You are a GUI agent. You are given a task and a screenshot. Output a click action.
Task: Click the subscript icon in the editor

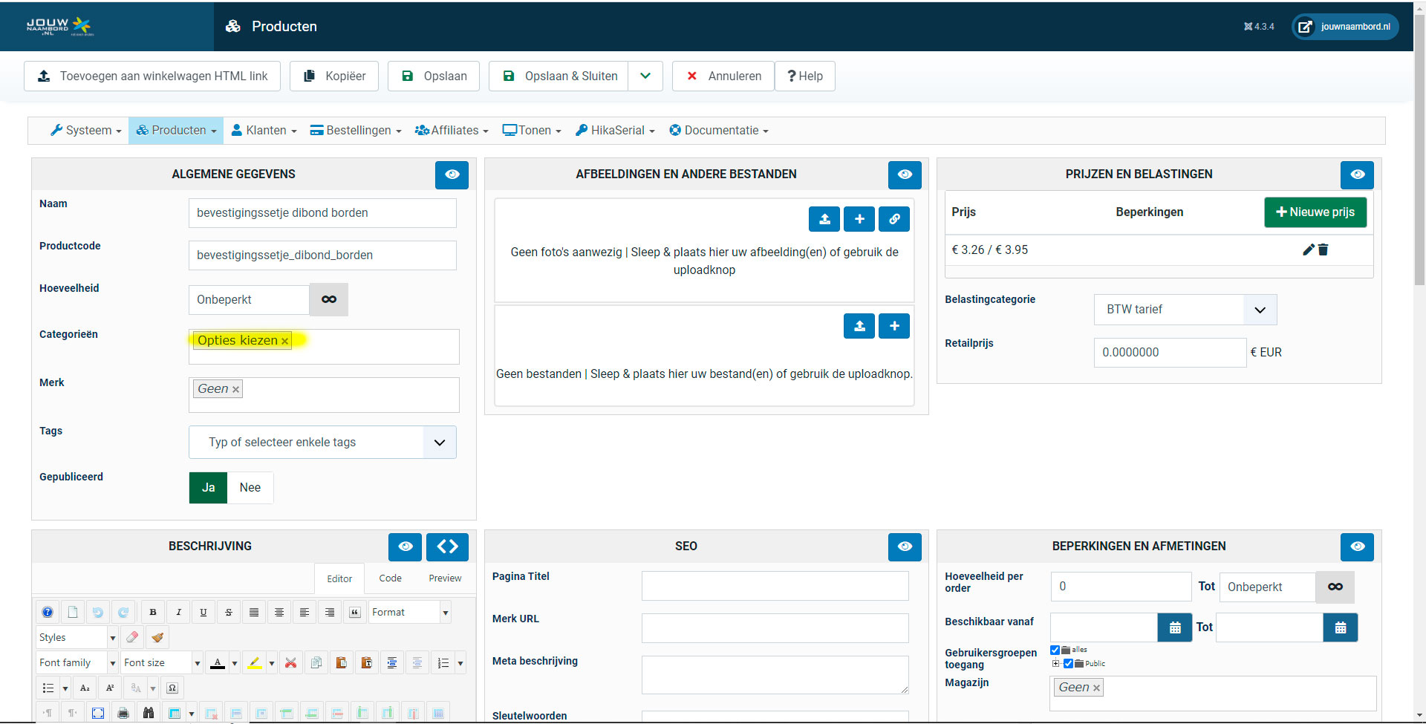pyautogui.click(x=85, y=688)
